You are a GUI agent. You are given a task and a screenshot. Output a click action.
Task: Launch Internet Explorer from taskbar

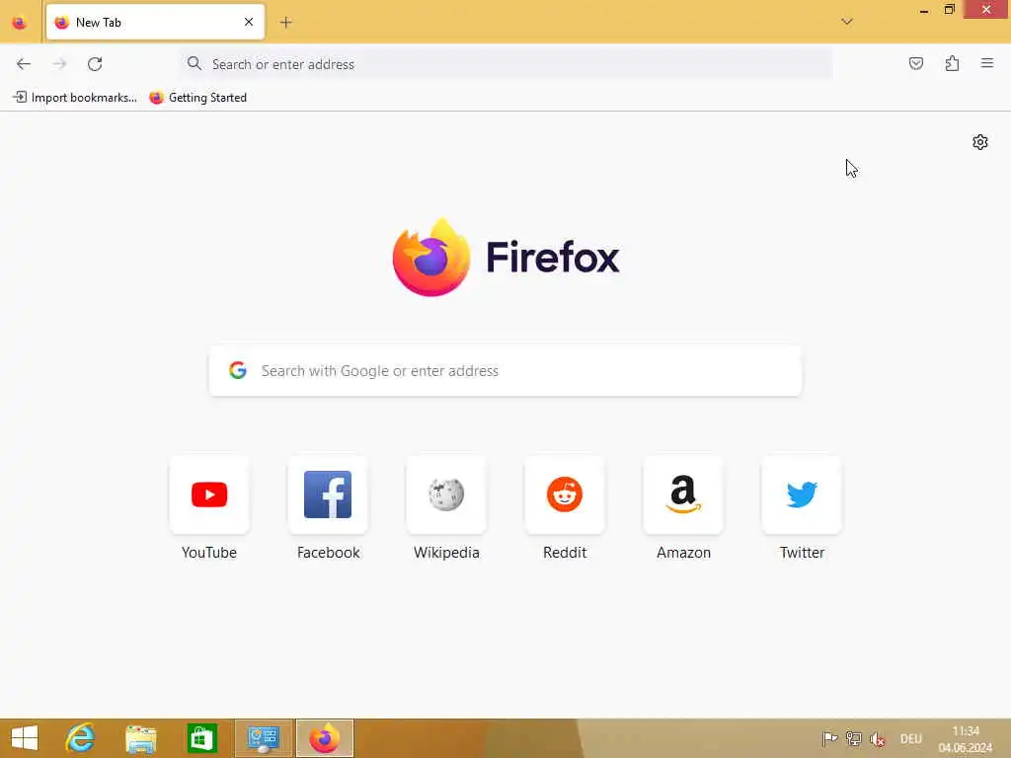click(x=80, y=738)
